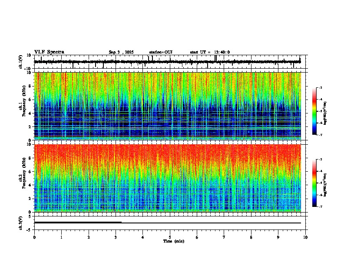Click time axis tick label '7'

coord(224,237)
